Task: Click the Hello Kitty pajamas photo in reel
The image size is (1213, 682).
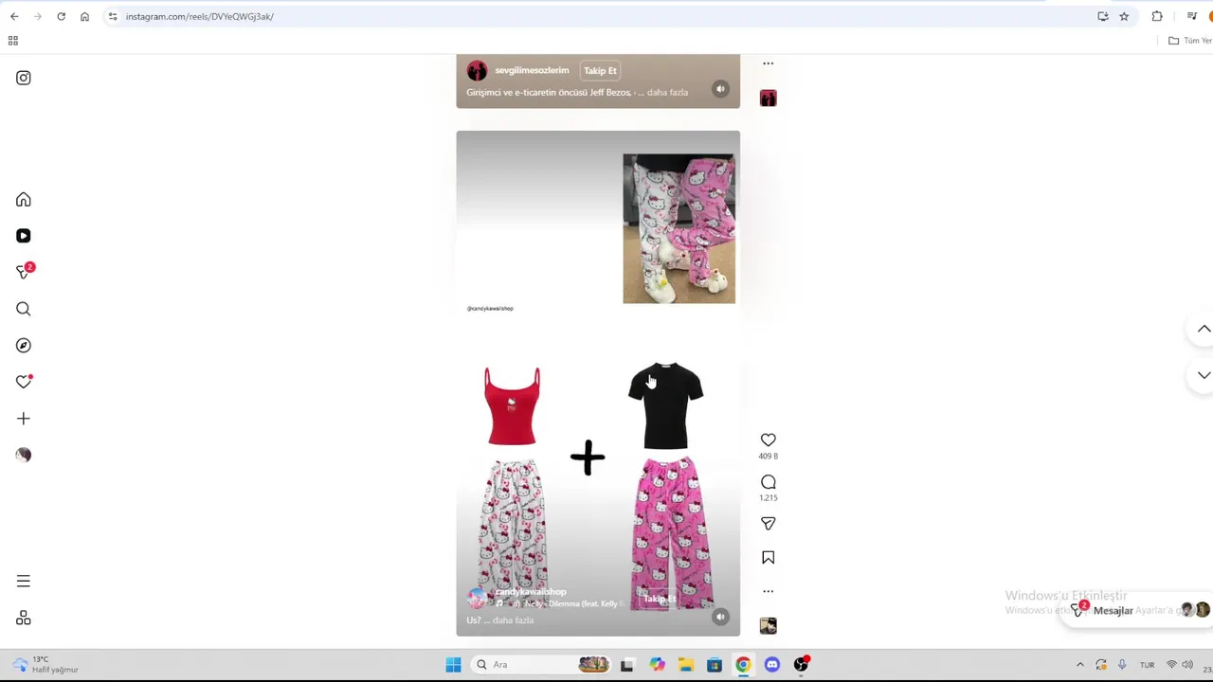Action: point(679,228)
